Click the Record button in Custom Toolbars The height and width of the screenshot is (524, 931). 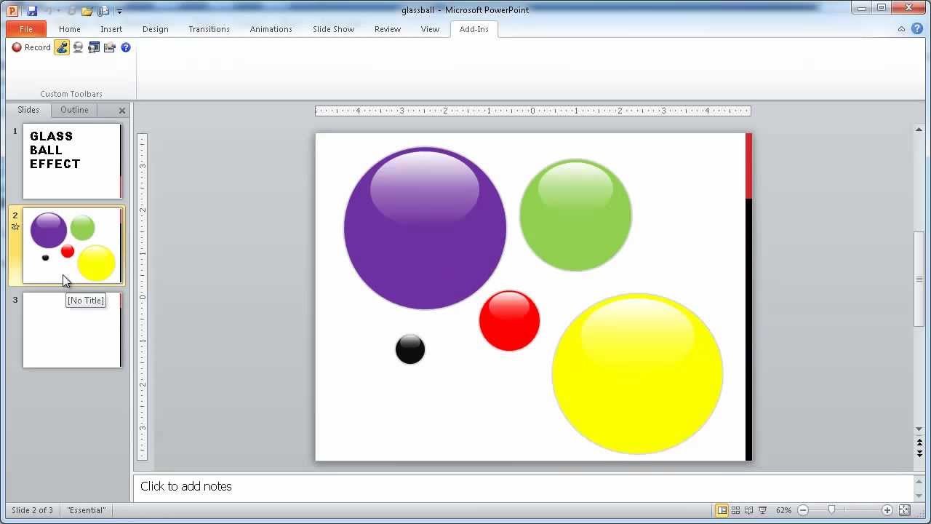coord(31,47)
